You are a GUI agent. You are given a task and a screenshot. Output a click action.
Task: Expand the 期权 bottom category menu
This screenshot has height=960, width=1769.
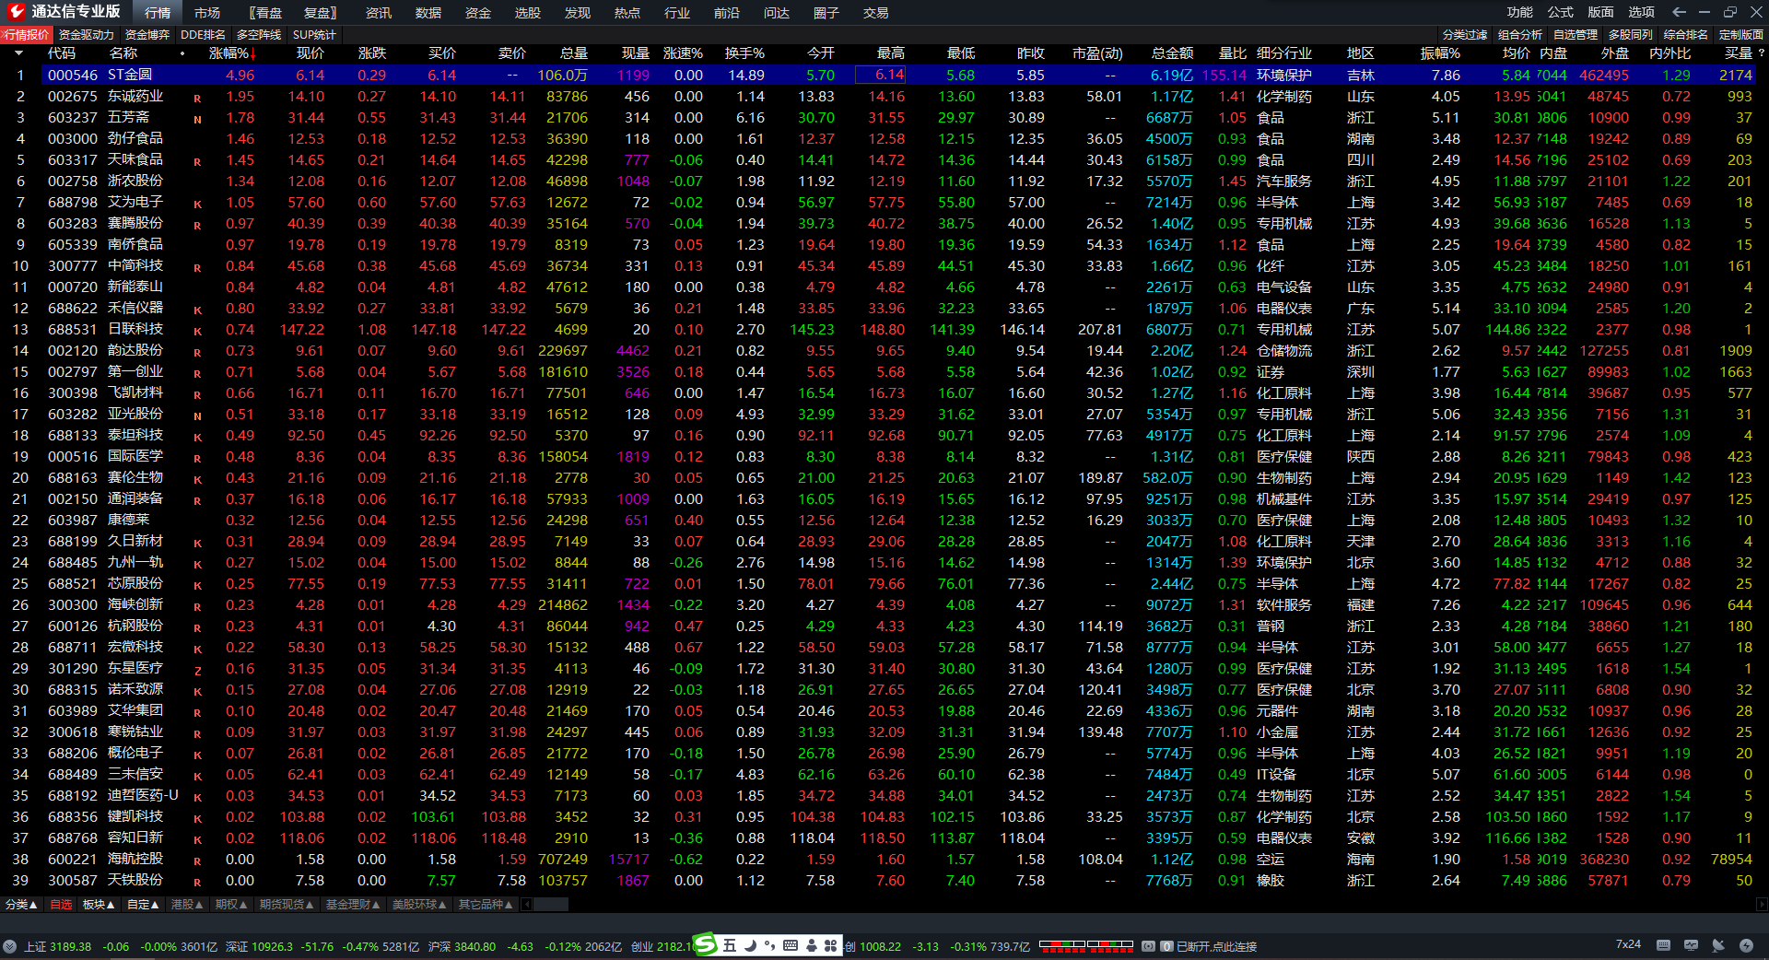click(x=231, y=905)
